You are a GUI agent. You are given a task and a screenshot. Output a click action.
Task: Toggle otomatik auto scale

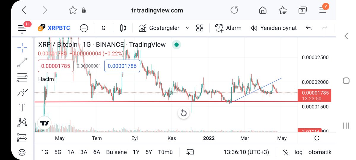pos(320,152)
